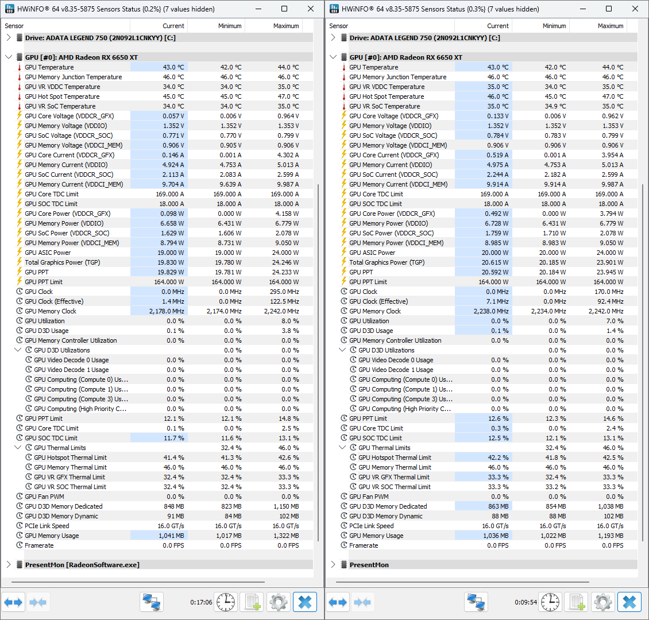Open sensor settings gear in left window
The height and width of the screenshot is (620, 649).
(279, 602)
